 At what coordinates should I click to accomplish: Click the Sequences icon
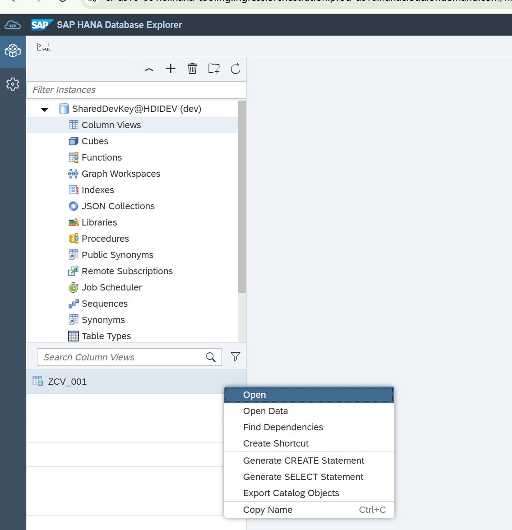(74, 304)
